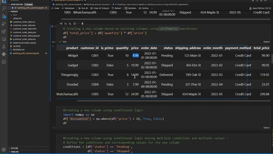Viewport: 273px width, 154px height.
Task: Open the Search view in activity bar
Action: pyautogui.click(x=4, y=8)
